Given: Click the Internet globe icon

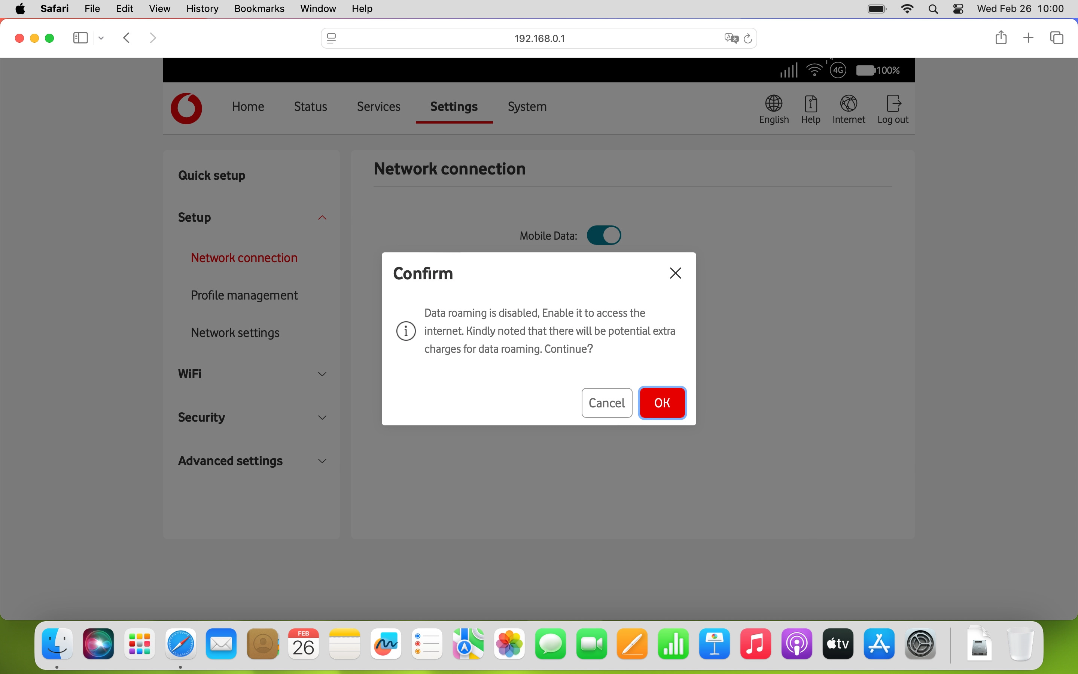Looking at the screenshot, I should pyautogui.click(x=848, y=104).
